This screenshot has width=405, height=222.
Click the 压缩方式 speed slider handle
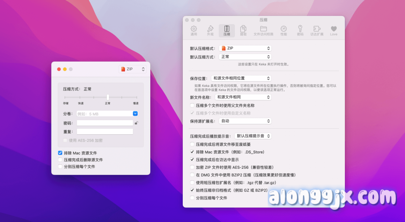tap(108, 97)
